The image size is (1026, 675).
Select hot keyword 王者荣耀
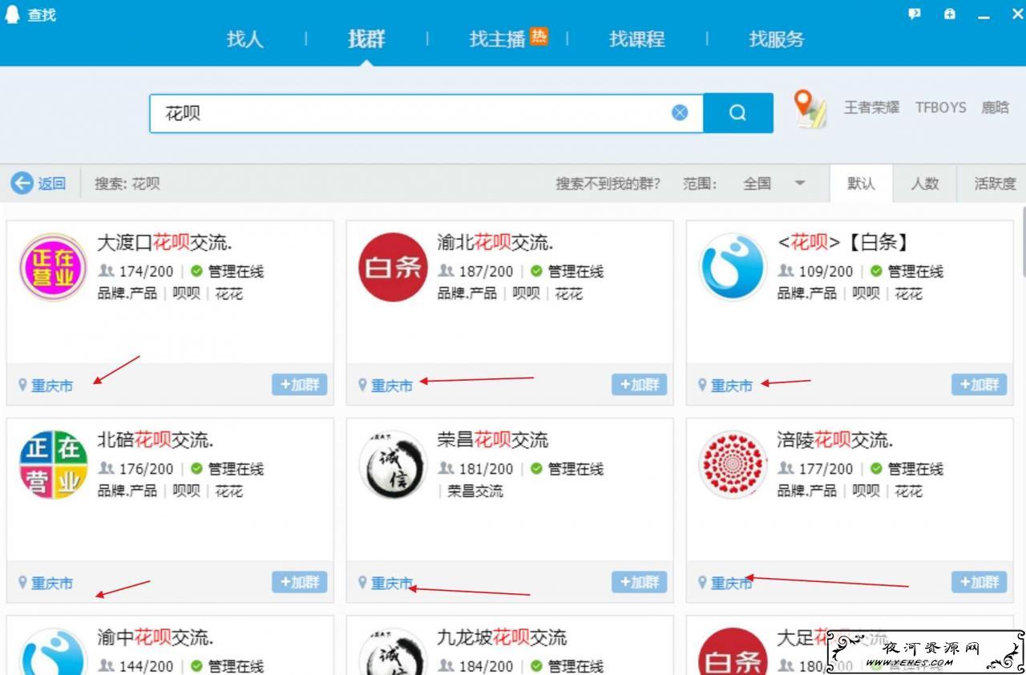coord(871,107)
